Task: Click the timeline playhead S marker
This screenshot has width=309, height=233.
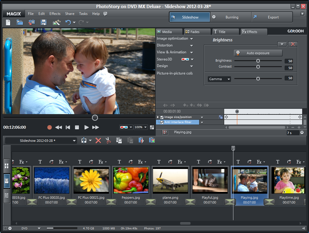Action: (x=233, y=148)
